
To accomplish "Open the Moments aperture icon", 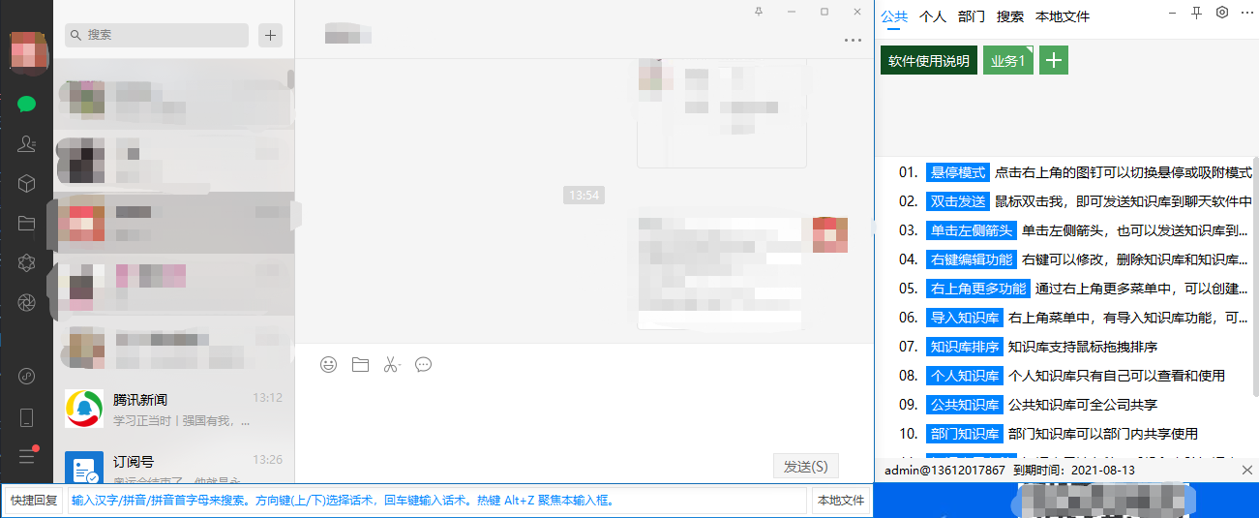I will (26, 302).
